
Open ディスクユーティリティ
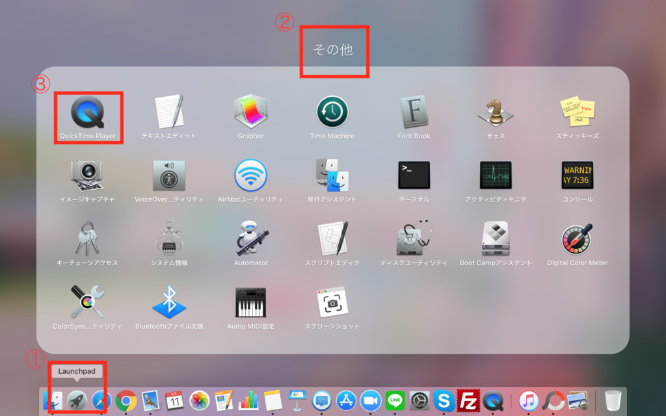click(x=414, y=238)
